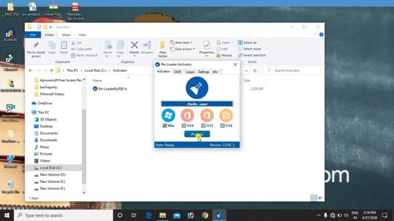This screenshot has height=221, width=394.
Task: Open Google Chrome from the taskbar
Action: pyautogui.click(x=205, y=215)
